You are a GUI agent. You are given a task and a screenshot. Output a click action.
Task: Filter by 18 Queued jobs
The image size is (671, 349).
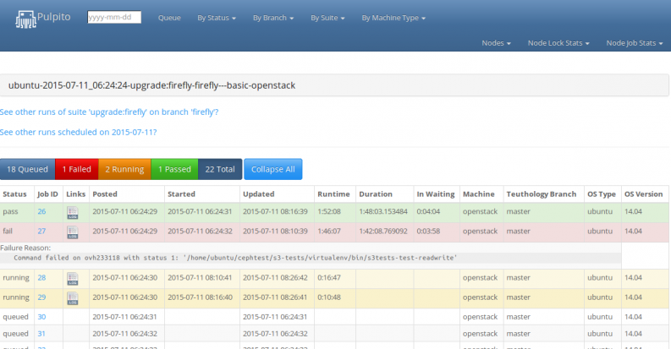tap(27, 169)
